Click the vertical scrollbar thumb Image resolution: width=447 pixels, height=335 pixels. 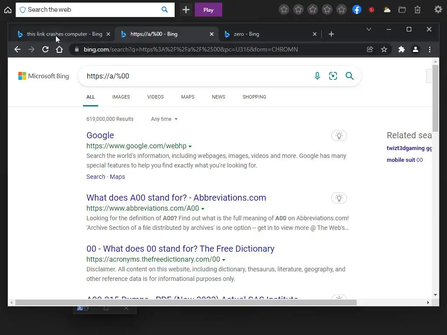click(435, 98)
